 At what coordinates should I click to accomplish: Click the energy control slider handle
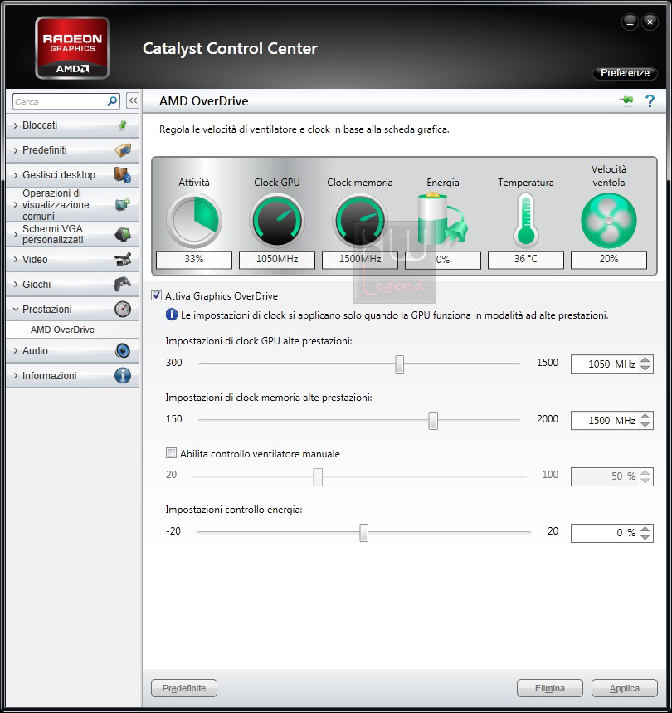pos(364,533)
